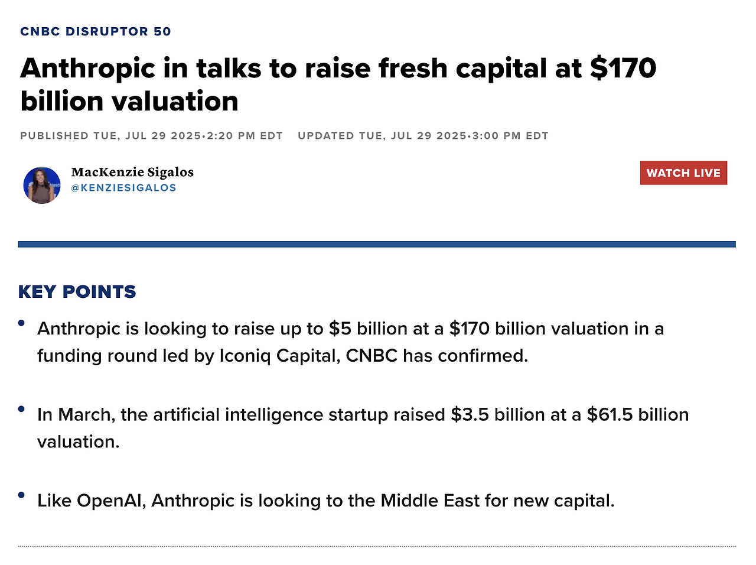This screenshot has width=756, height=565.
Task: Click the $61.5 billion figure in the key points
Action: point(638,414)
